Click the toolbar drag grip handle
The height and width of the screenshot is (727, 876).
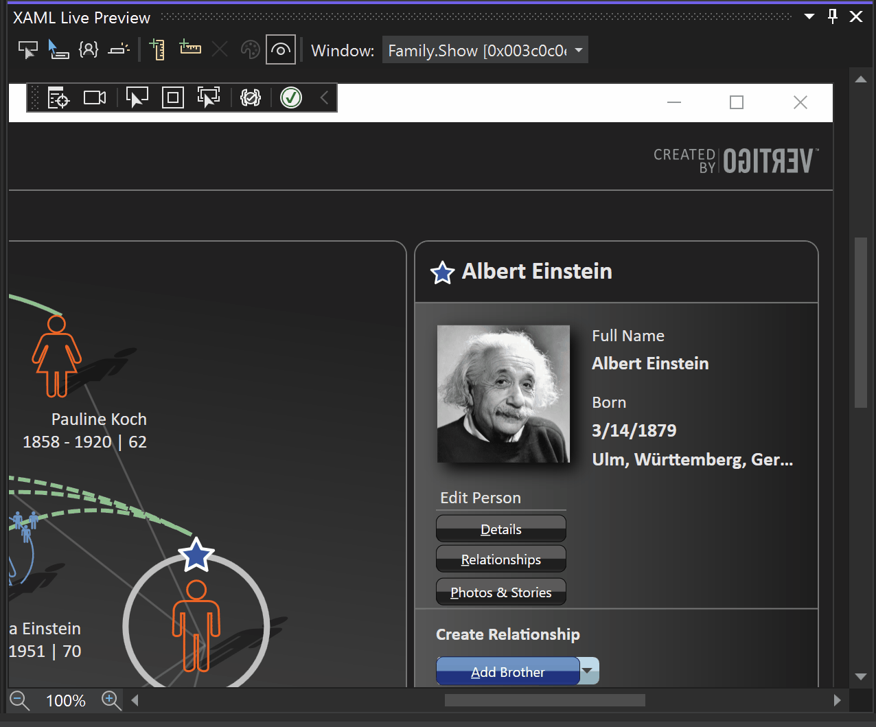[36, 98]
